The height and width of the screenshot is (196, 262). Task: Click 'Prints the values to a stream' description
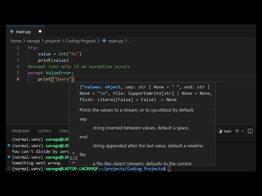coord(137,110)
